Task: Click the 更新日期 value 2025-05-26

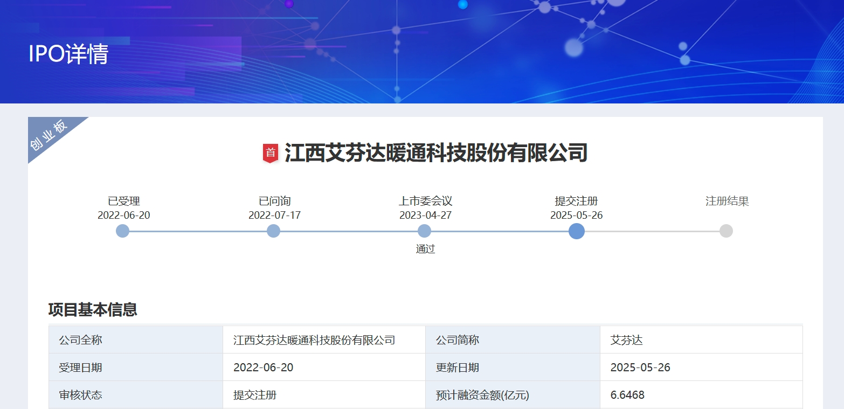Action: (x=701, y=368)
